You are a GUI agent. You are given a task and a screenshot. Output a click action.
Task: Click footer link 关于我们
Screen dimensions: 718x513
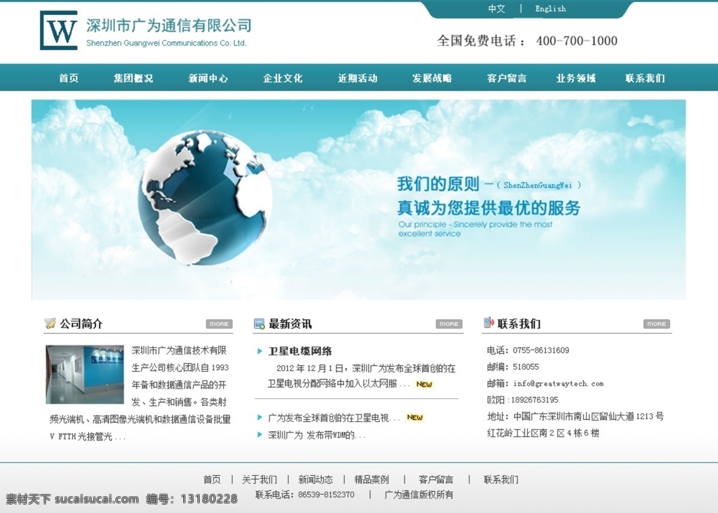click(x=260, y=479)
